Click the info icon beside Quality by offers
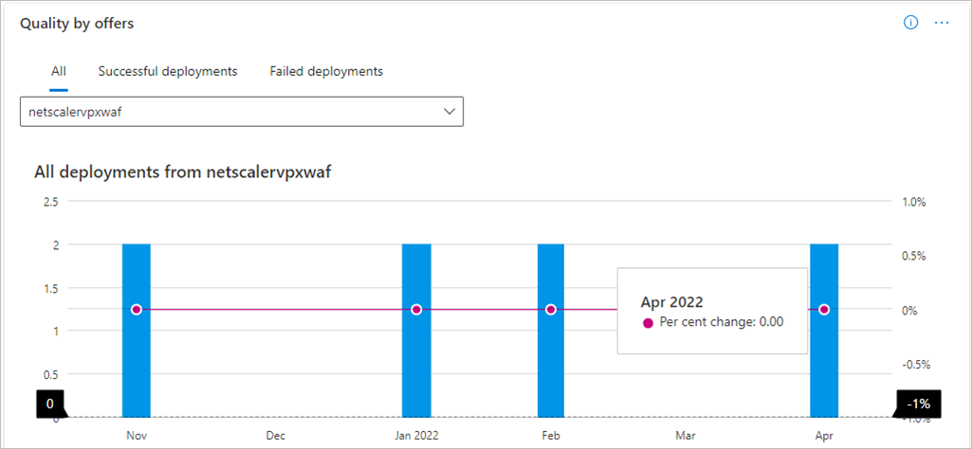The height and width of the screenshot is (449, 972). coord(911,23)
